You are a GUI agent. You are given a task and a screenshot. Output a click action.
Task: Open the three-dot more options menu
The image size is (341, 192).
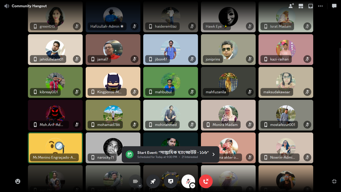(320, 6)
